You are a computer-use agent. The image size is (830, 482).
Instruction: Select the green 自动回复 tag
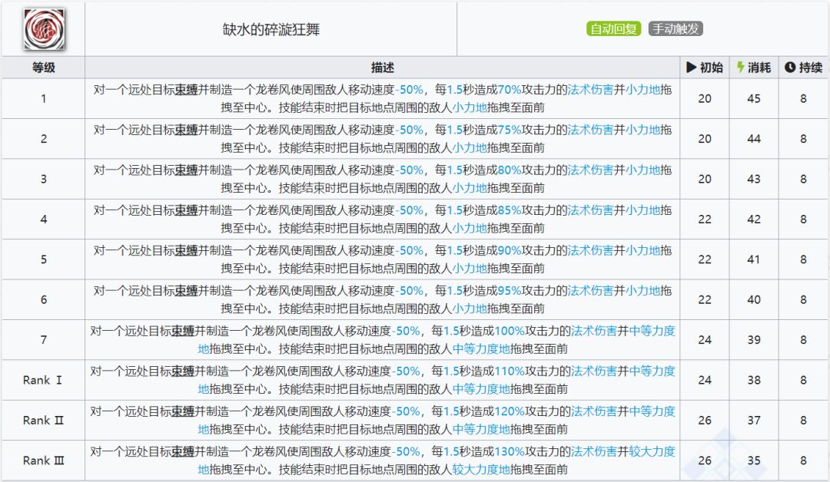614,29
